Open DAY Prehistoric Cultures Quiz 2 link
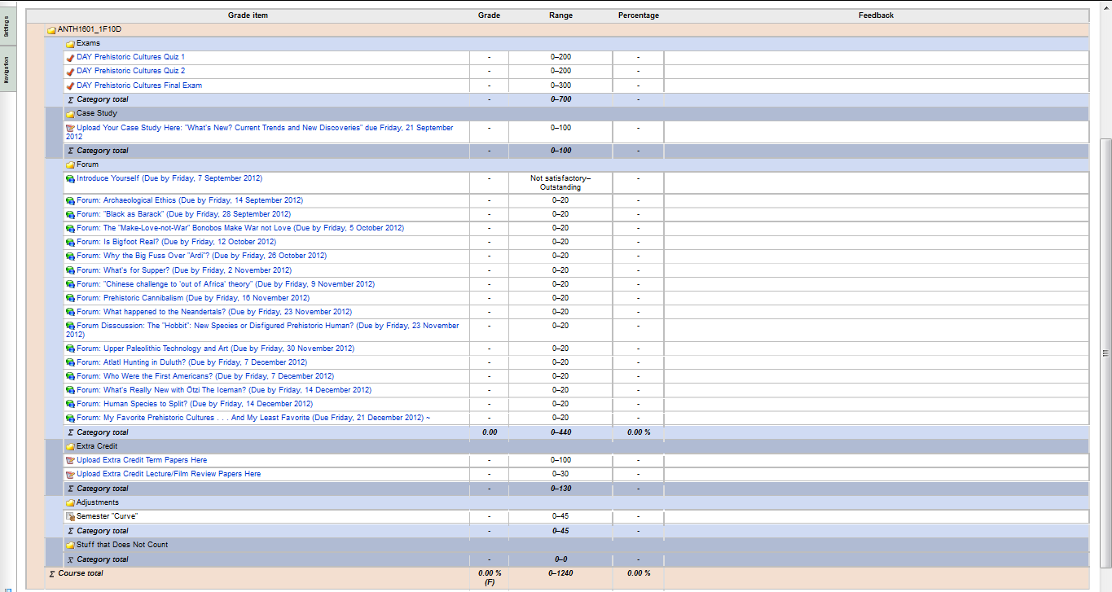This screenshot has height=592, width=1112. click(x=130, y=71)
